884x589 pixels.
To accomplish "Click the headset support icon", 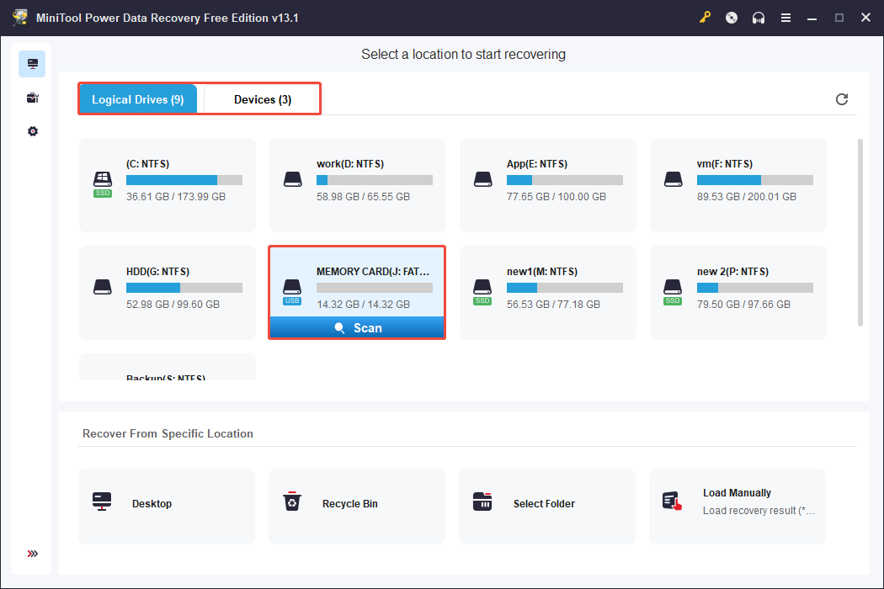I will click(759, 18).
